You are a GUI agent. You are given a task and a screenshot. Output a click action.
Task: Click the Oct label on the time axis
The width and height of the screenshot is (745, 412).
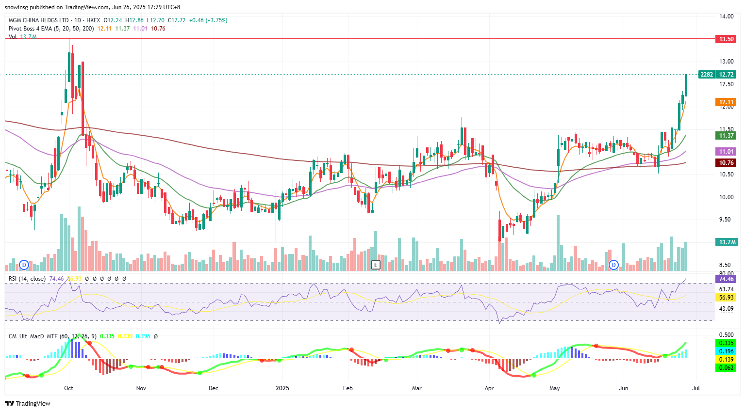68,388
